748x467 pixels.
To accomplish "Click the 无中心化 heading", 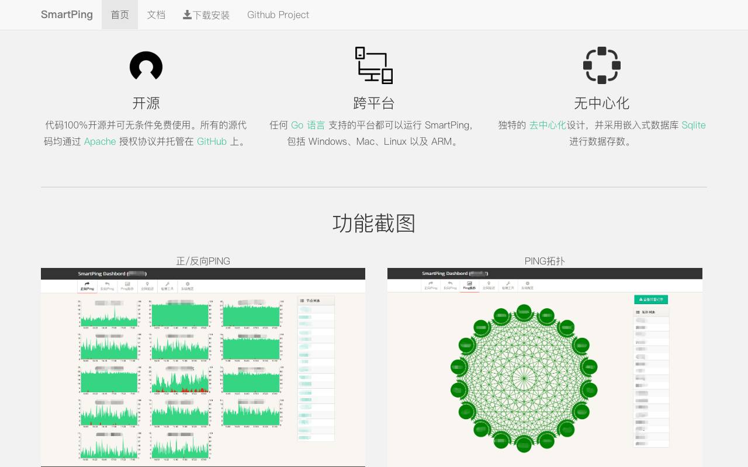I will click(602, 103).
